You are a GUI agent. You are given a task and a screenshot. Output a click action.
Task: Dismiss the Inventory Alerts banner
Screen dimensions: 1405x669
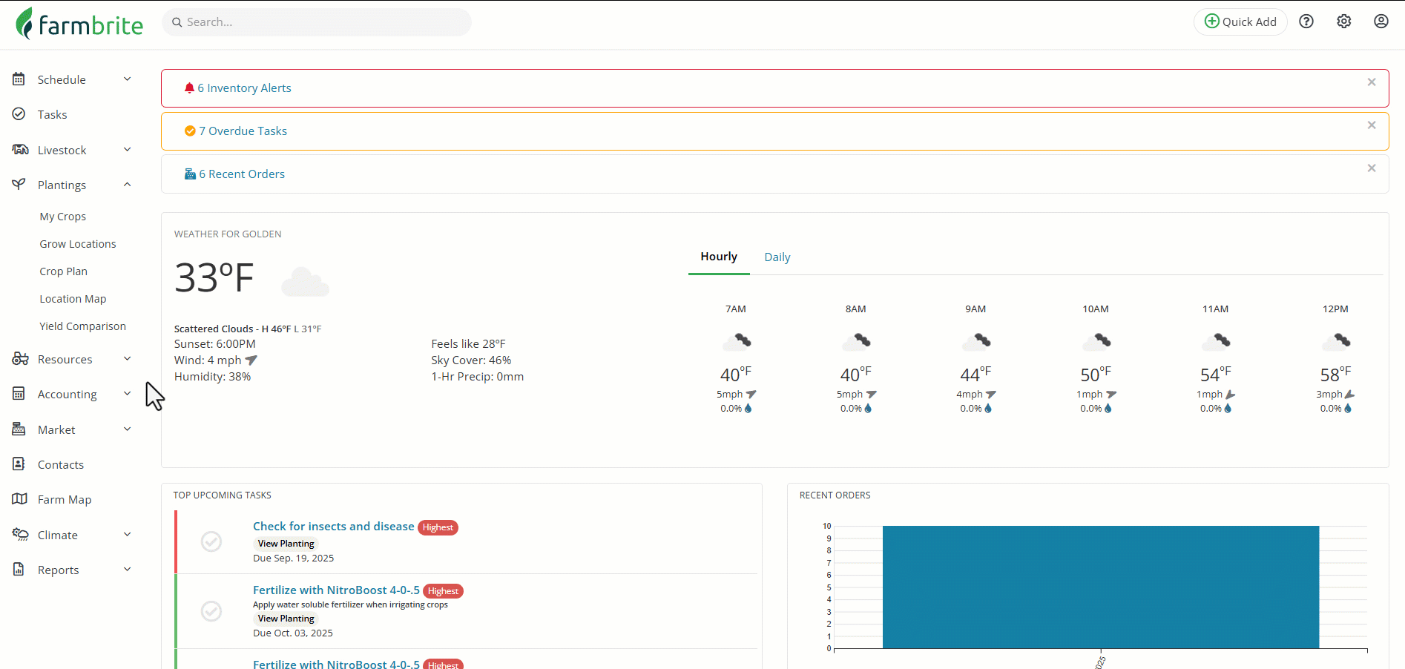[x=1372, y=82]
